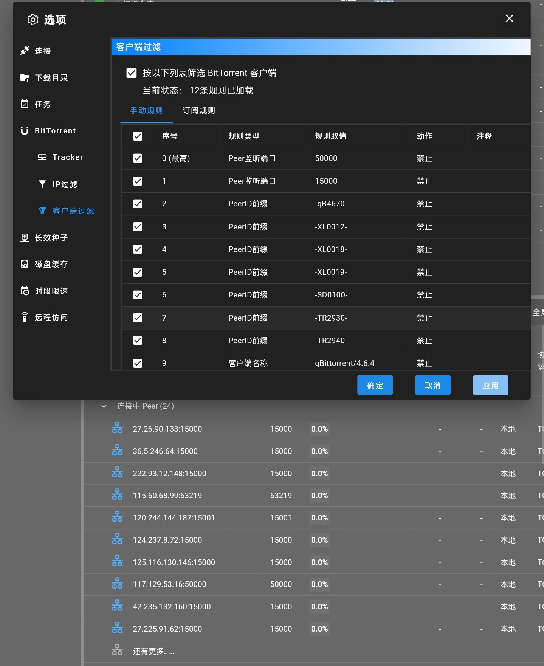Click the 时段限速 schedule icon

pyautogui.click(x=25, y=291)
